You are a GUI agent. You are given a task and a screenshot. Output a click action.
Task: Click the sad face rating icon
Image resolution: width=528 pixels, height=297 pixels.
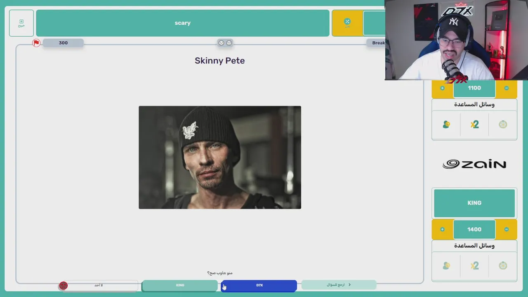click(221, 43)
